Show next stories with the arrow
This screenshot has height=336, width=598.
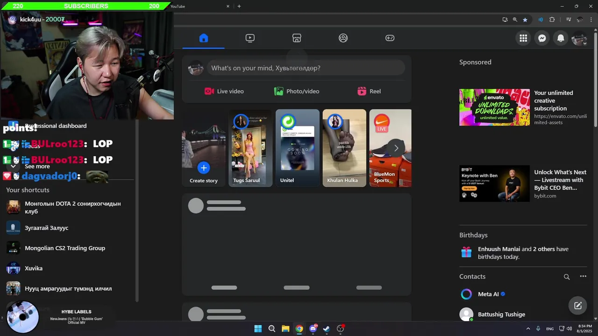click(396, 148)
